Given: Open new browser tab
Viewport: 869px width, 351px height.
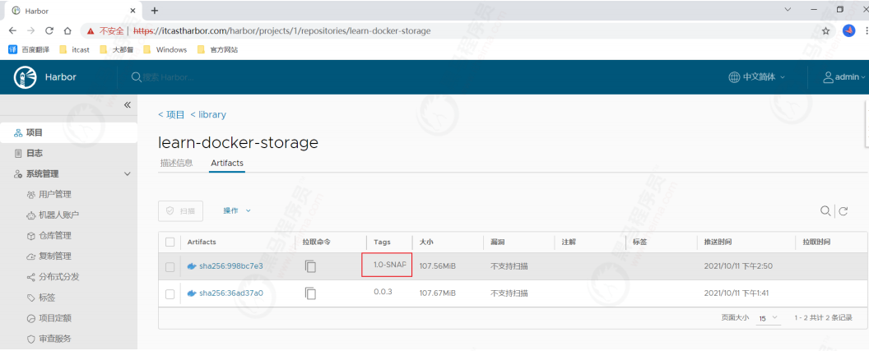Looking at the screenshot, I should point(155,11).
